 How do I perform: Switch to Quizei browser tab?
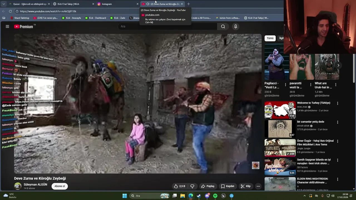[29, 4]
